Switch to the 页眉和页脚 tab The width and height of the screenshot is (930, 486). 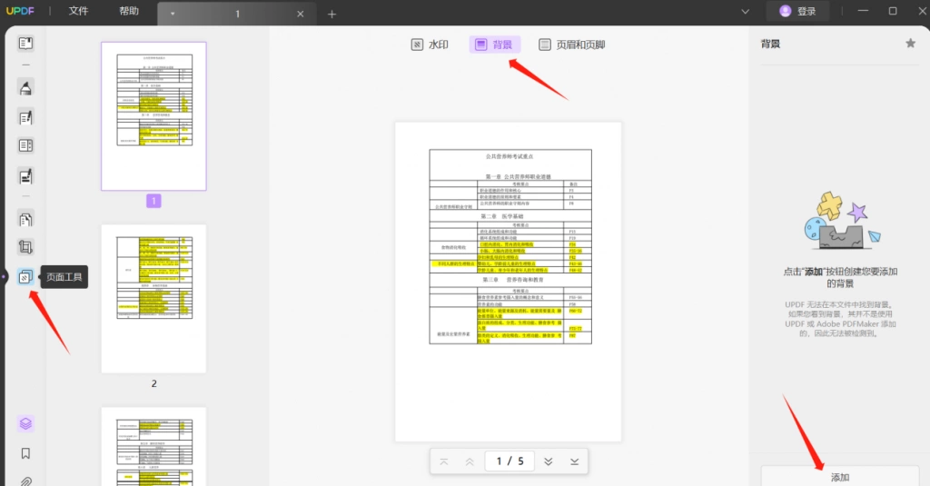[572, 45]
